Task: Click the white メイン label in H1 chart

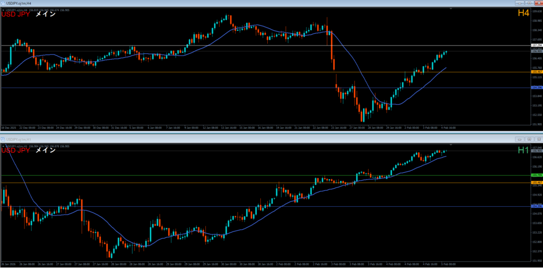Action: tap(45, 150)
